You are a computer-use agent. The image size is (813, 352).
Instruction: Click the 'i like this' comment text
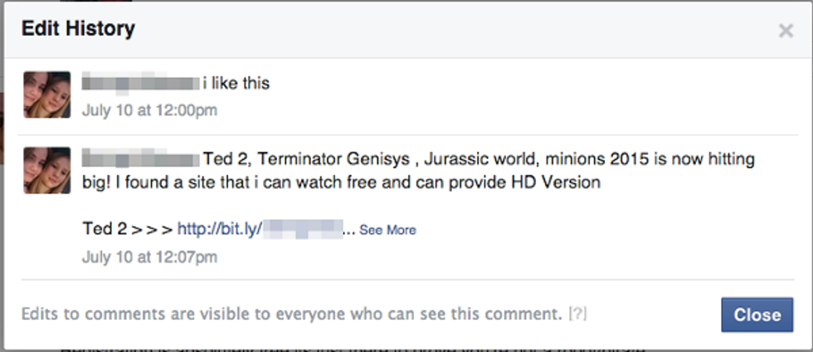[x=236, y=84]
